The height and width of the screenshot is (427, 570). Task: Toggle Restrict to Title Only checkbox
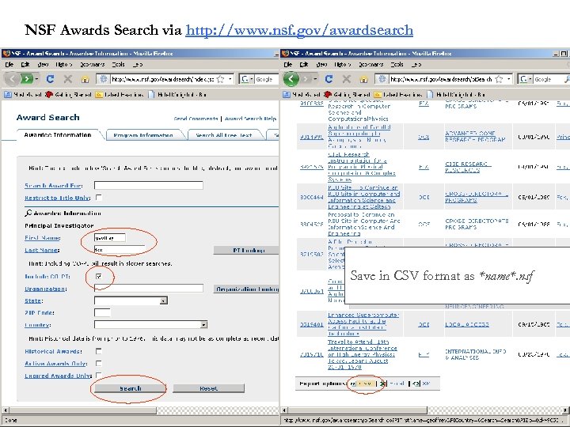click(98, 197)
